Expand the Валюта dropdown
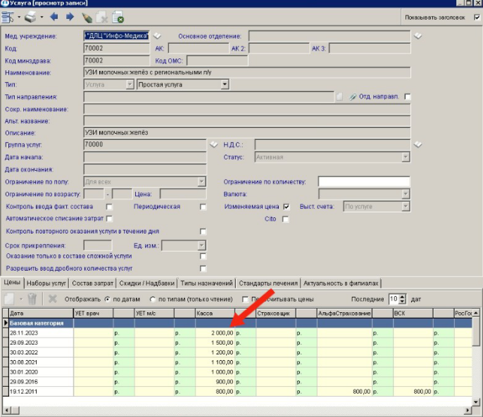 click(405, 194)
